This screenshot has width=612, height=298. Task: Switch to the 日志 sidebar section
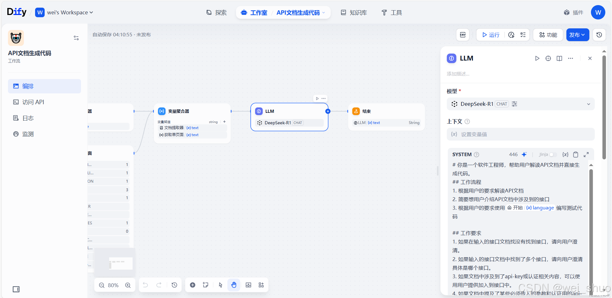click(28, 118)
